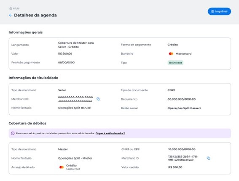The height and width of the screenshot is (181, 239).
Task: Open the Início breadcrumb link
Action: click(x=14, y=8)
